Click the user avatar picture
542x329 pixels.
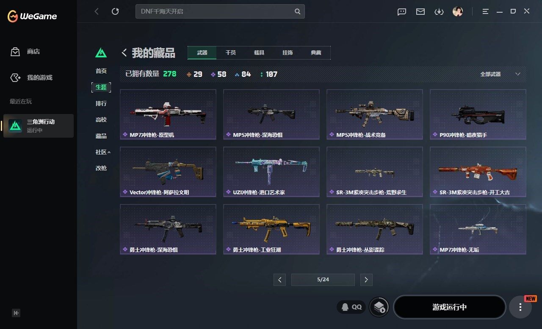[457, 11]
